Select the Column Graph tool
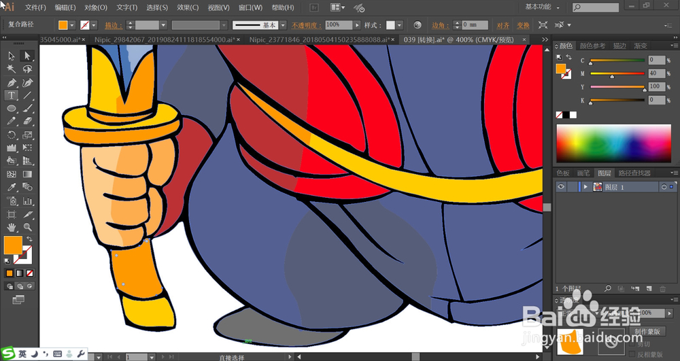680x361 pixels. [27, 201]
